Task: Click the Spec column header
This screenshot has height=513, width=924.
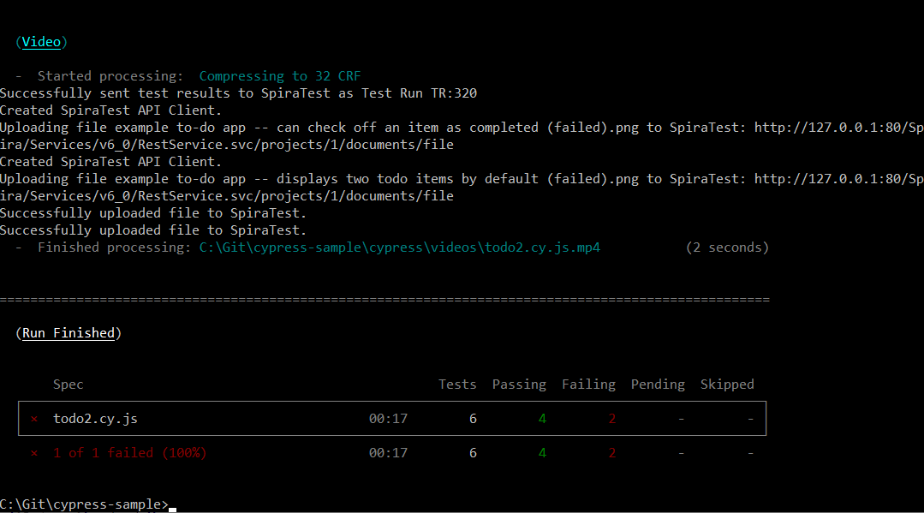Action: 69,385
